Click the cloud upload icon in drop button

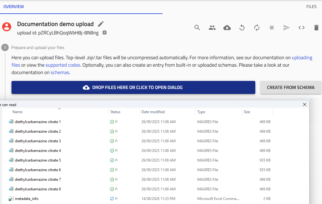pos(86,87)
